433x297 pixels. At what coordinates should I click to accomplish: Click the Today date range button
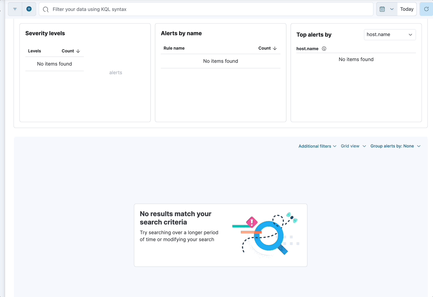point(407,9)
